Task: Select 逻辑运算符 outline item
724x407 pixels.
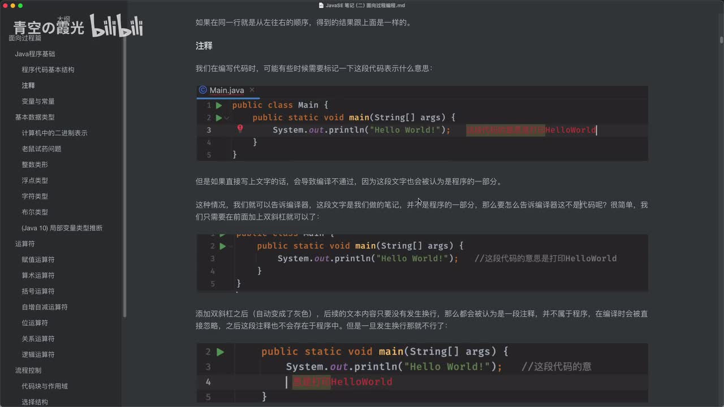Action: coord(38,354)
